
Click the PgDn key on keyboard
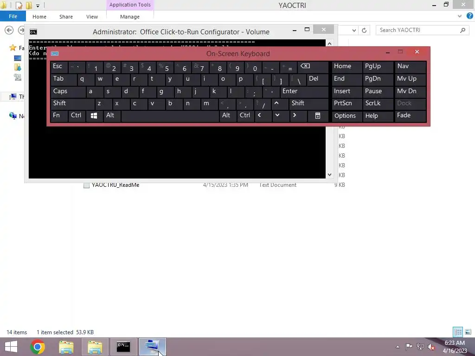(378, 79)
